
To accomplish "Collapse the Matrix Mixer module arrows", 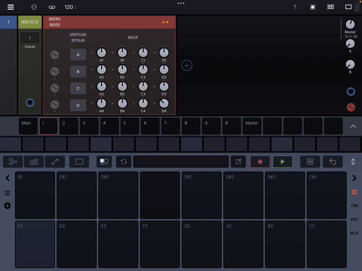I will pyautogui.click(x=165, y=22).
